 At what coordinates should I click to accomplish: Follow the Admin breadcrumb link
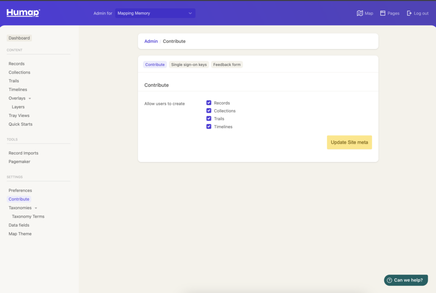click(x=151, y=41)
